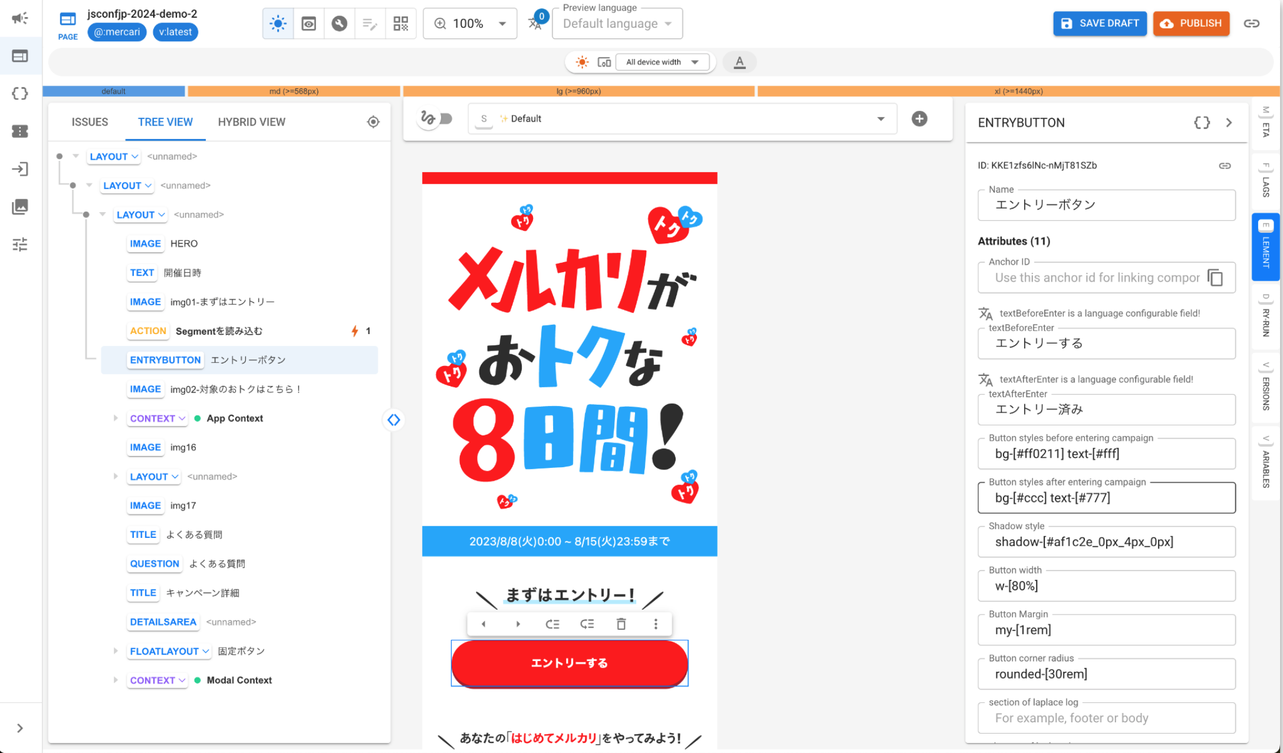Select the page layout icon in left sidebar
Viewport: 1283px width, 753px height.
(20, 56)
